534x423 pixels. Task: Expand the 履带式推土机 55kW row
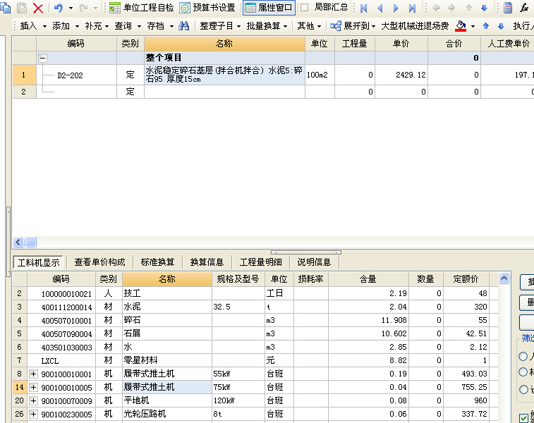pyautogui.click(x=33, y=374)
